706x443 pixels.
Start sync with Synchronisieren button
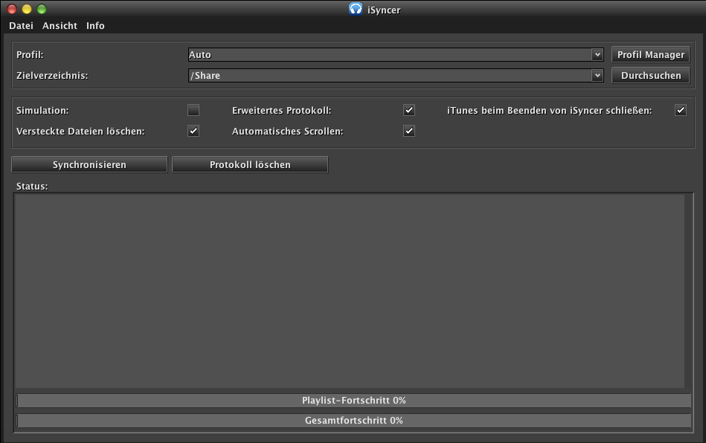click(89, 164)
